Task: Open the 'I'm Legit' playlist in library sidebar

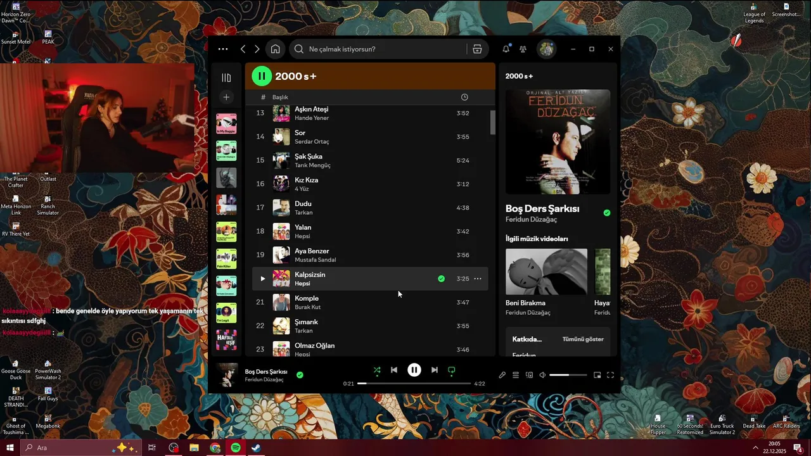Action: tap(226, 313)
